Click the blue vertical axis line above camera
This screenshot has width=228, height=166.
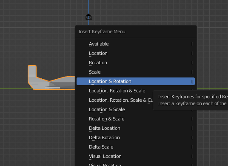point(88,6)
